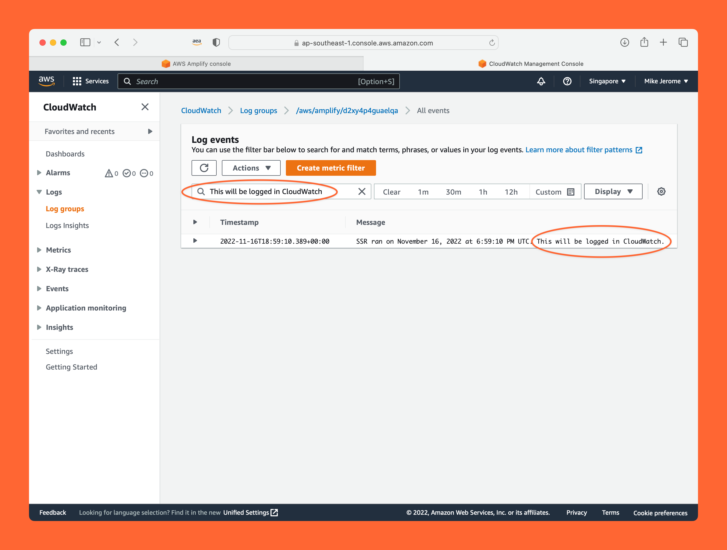The width and height of the screenshot is (727, 550).
Task: Select the 30m time range option
Action: (x=453, y=192)
